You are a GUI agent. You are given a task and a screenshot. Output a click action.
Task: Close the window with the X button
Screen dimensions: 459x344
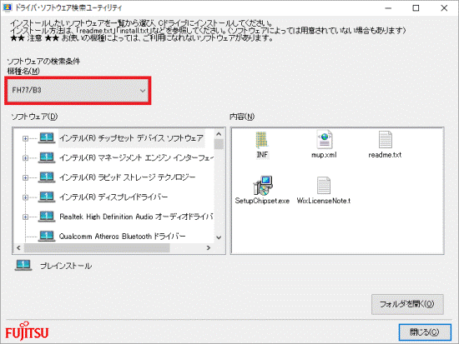point(444,7)
